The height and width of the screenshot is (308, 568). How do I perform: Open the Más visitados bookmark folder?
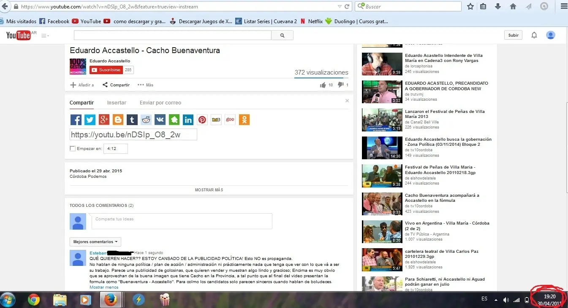pos(18,21)
